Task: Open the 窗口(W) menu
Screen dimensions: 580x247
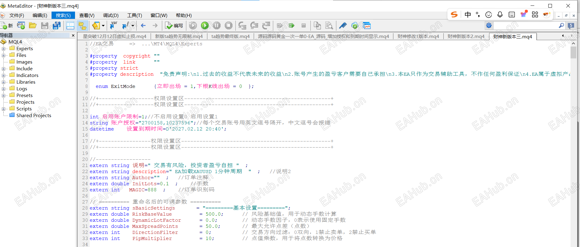Action: [159, 16]
